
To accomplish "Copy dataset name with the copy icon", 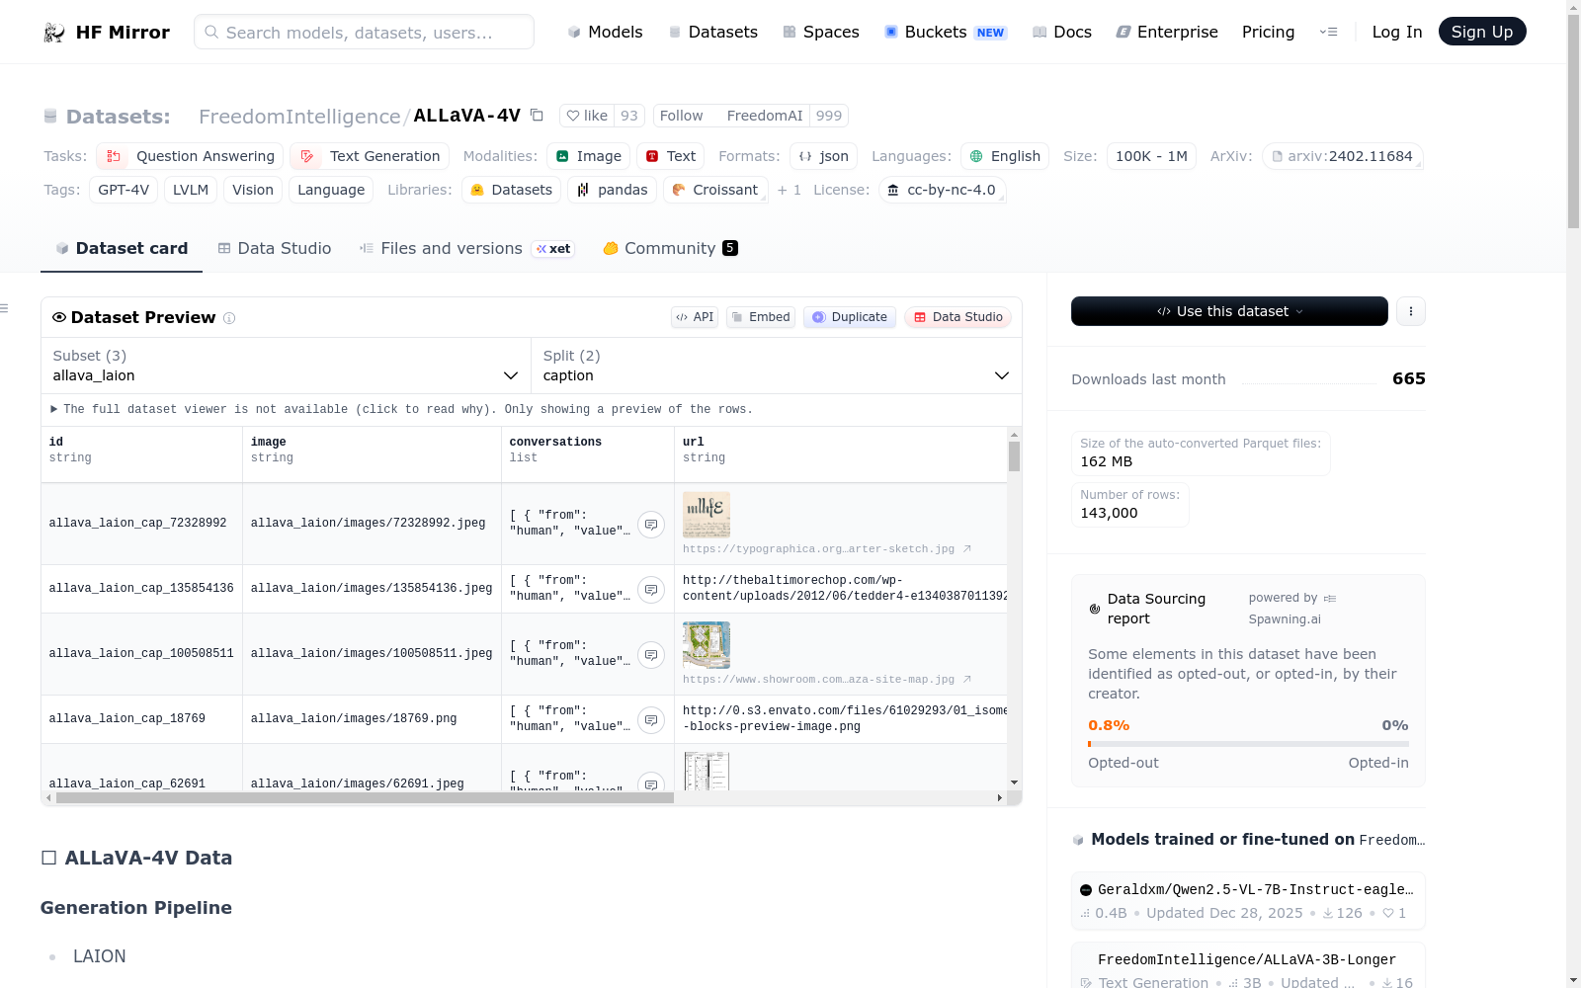I will (x=537, y=115).
